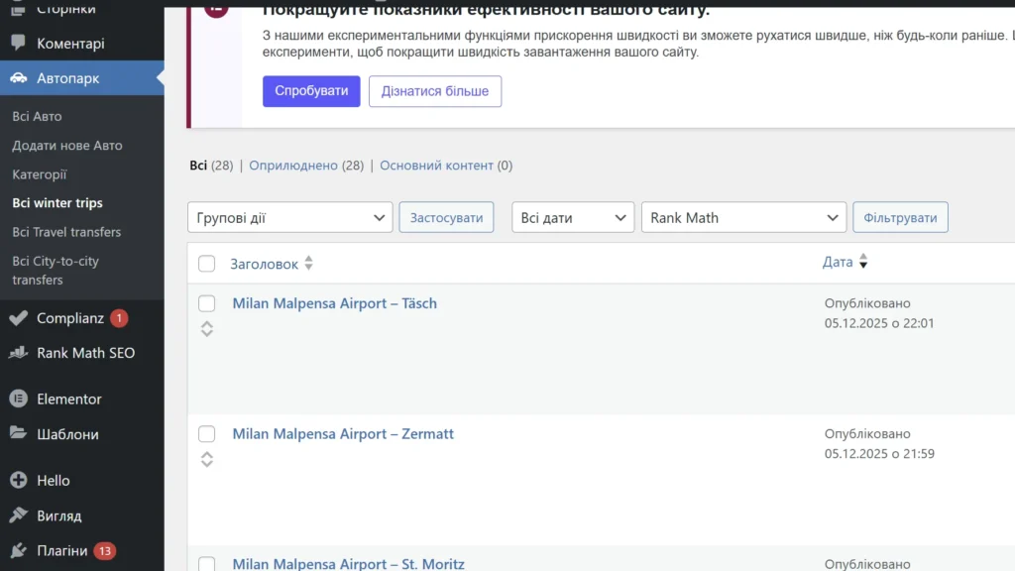Click the Автопарк car icon
This screenshot has width=1015, height=571.
[x=18, y=77]
